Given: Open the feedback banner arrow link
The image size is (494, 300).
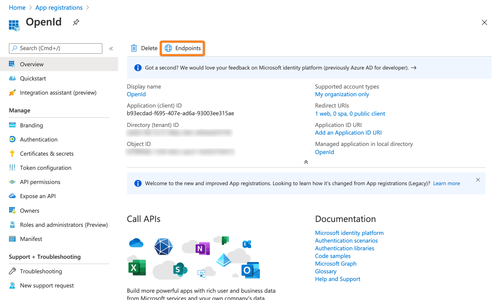Looking at the screenshot, I should [413, 68].
